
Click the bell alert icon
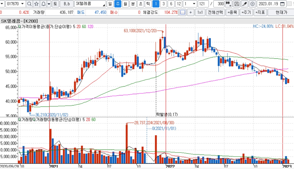pyautogui.click(x=43, y=4)
